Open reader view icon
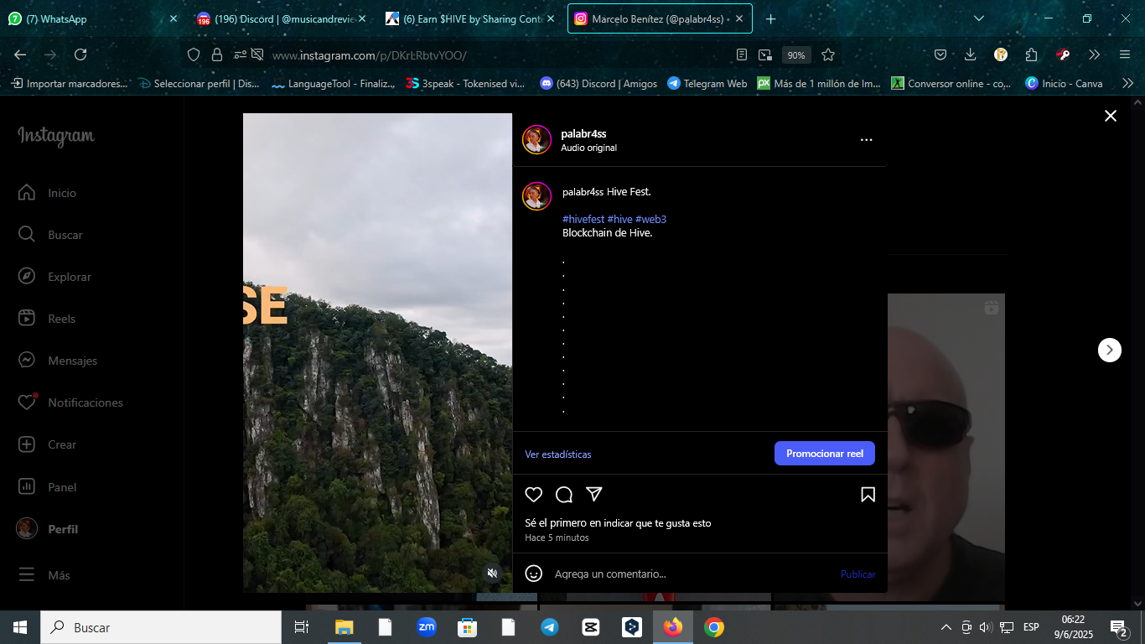 tap(742, 55)
